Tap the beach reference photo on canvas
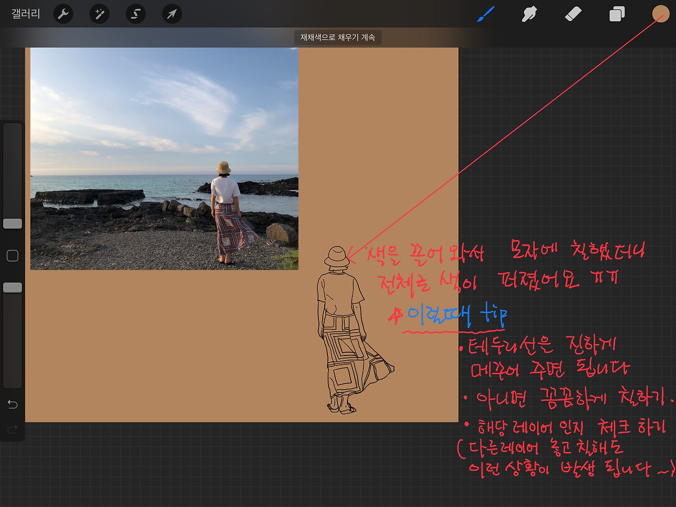The image size is (676, 507). click(x=164, y=158)
